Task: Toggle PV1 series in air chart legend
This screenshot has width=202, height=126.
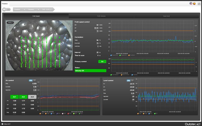Action: (57, 114)
